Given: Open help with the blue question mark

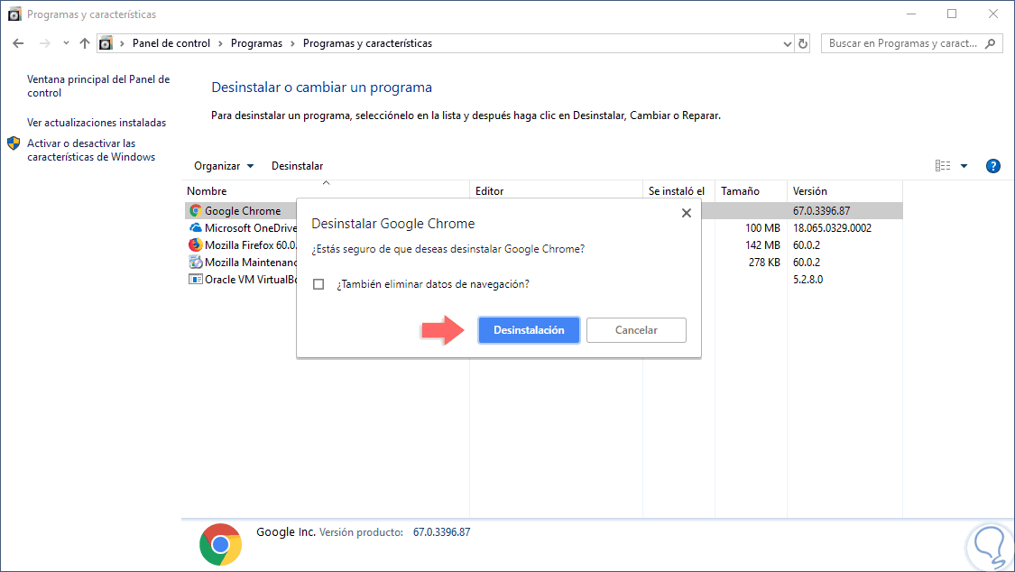Looking at the screenshot, I should [x=993, y=166].
